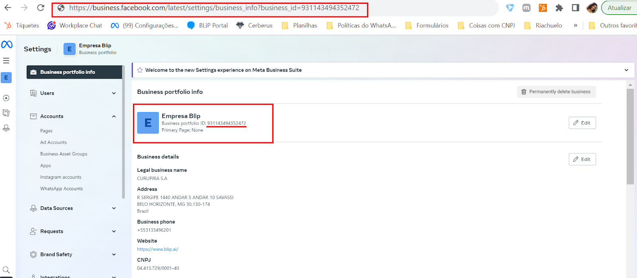Screen dimensions: 637x278
Task: Open the Políticas do WhatsA... bookmark folder
Action: click(x=361, y=25)
